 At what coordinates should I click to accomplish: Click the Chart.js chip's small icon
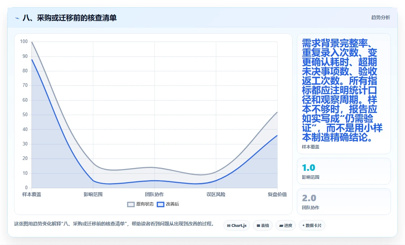tap(229, 225)
